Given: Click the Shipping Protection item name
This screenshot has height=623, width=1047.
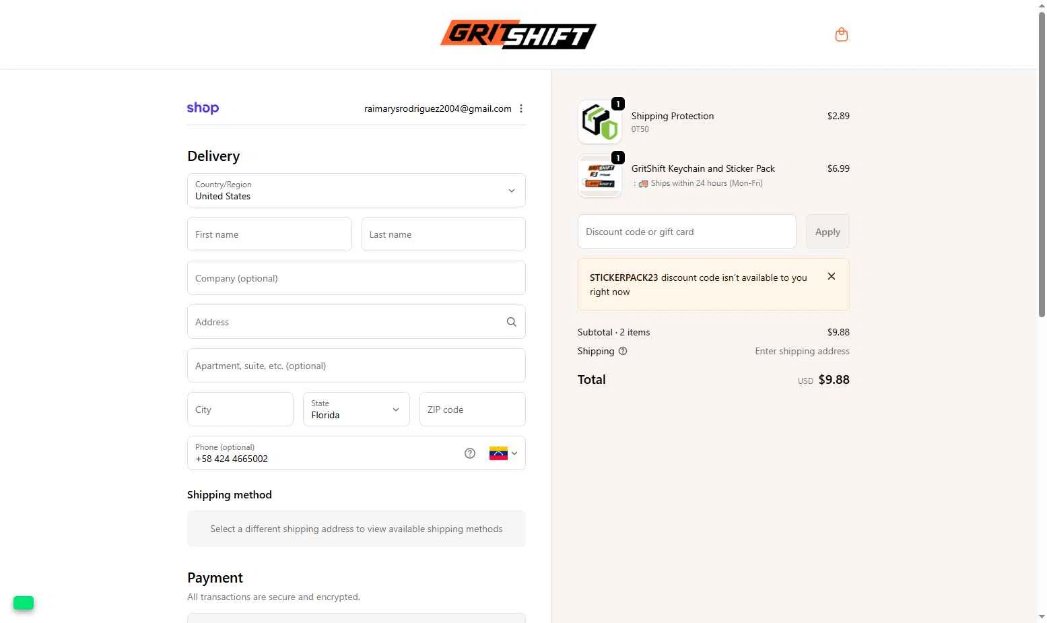Looking at the screenshot, I should coord(673,116).
